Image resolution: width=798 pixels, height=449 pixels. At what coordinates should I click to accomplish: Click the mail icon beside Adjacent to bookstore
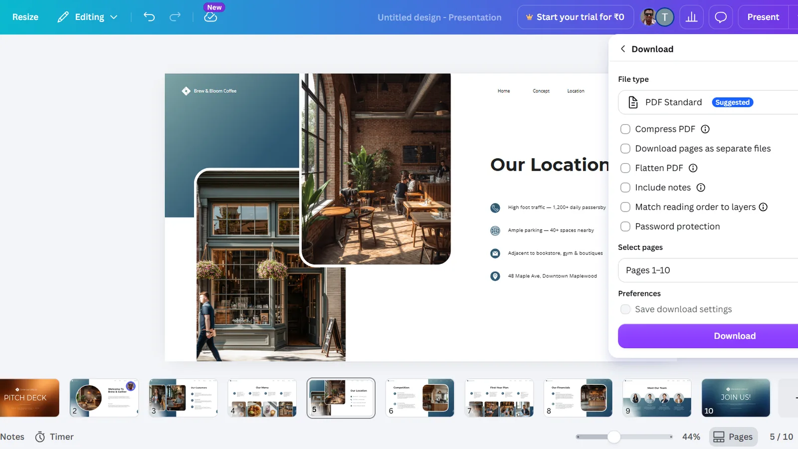(495, 253)
